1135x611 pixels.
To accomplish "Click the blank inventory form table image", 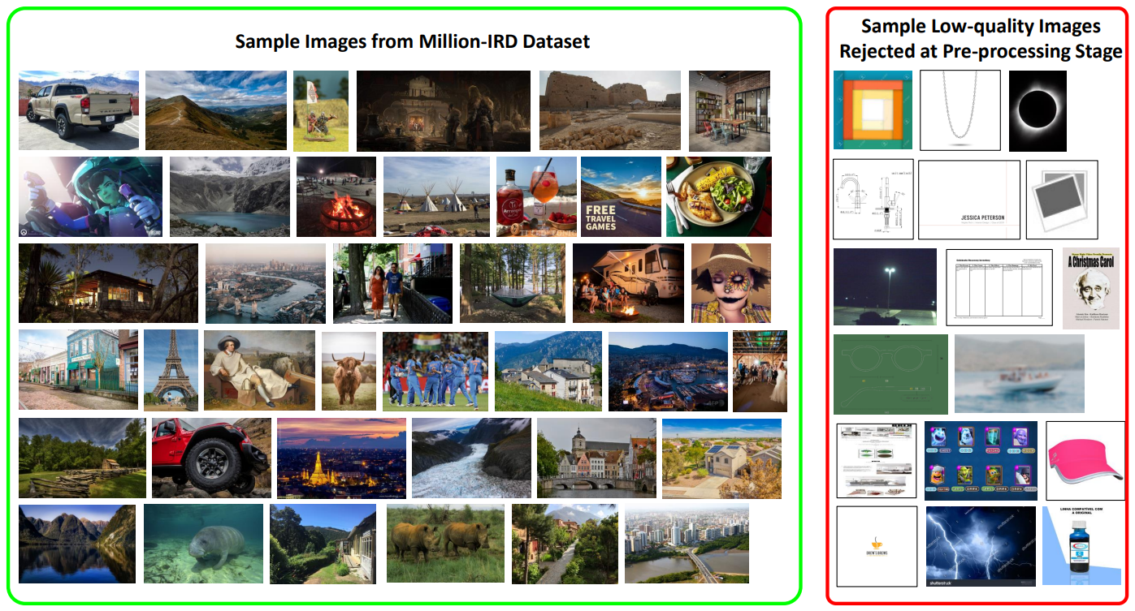I will pos(999,287).
